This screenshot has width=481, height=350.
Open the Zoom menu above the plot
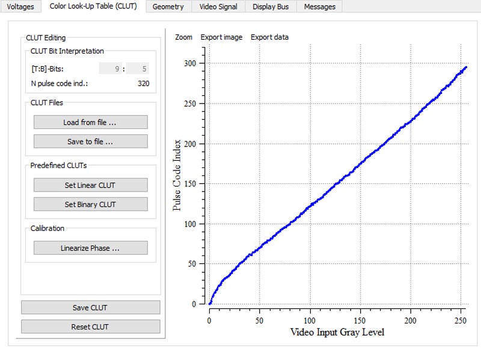184,37
